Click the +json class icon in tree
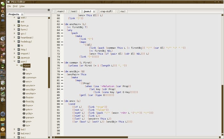 tap(21, 65)
